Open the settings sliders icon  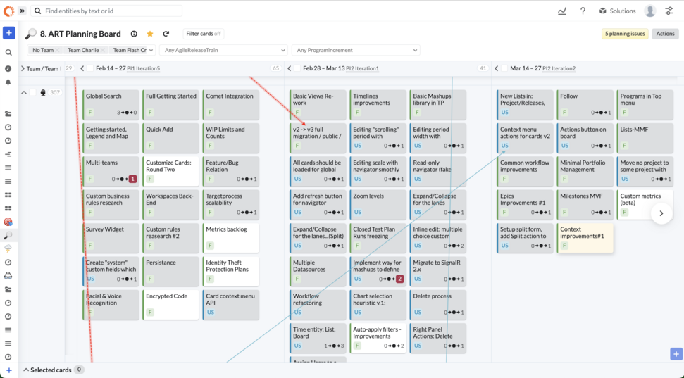pyautogui.click(x=669, y=11)
